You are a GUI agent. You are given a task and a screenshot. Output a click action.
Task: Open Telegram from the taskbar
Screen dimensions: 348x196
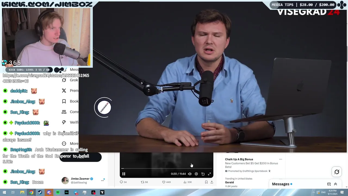point(76,192)
